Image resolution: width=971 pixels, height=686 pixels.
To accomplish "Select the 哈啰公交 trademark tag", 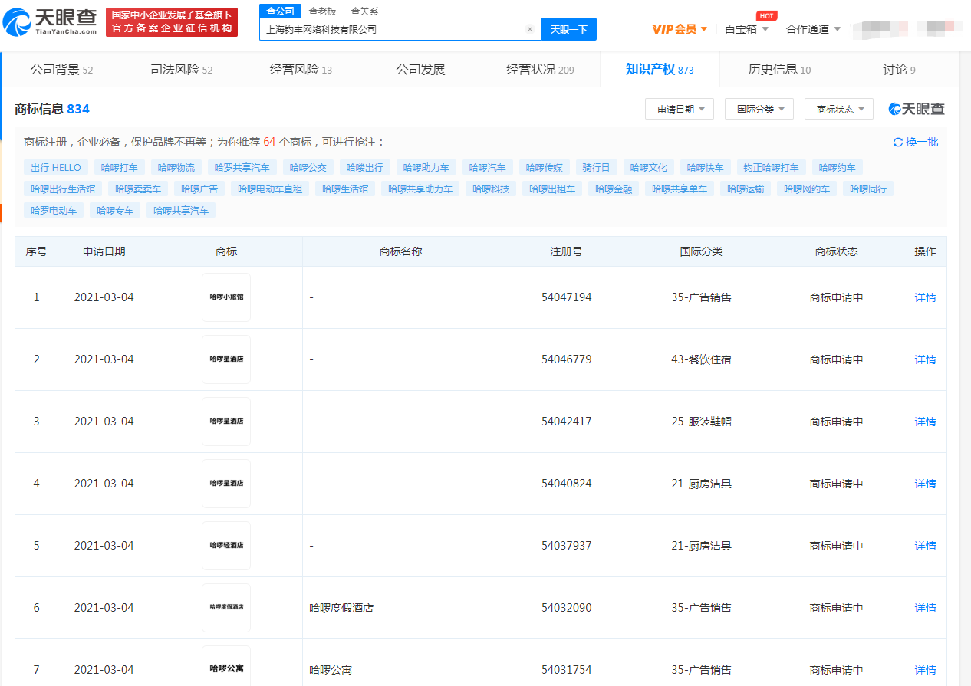I will [308, 167].
